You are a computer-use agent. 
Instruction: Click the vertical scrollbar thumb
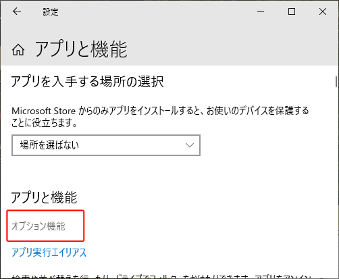(x=336, y=82)
